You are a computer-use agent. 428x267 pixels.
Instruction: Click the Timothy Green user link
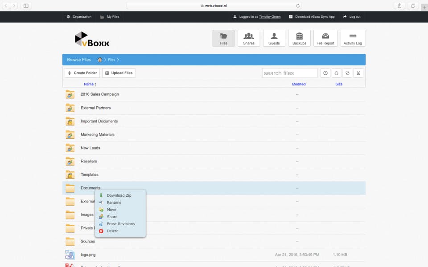point(270,16)
